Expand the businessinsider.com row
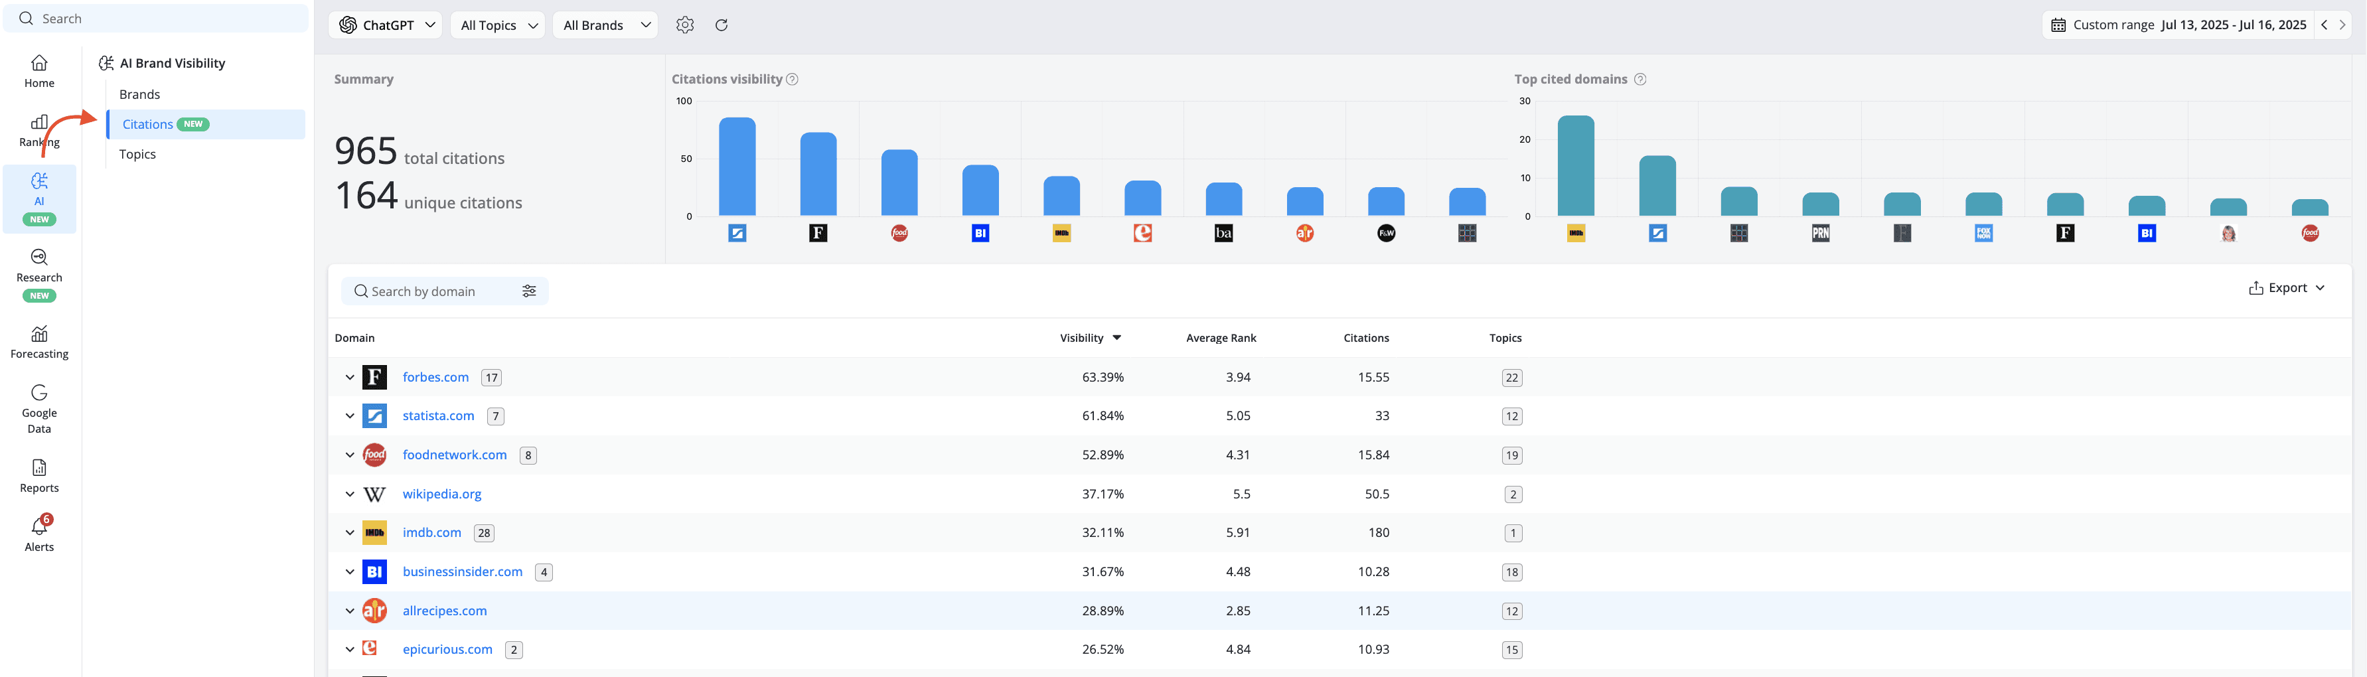 coord(350,571)
